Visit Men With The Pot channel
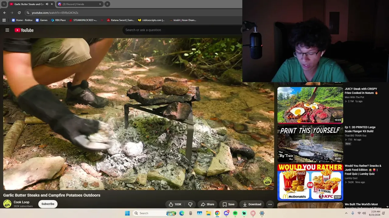This screenshot has width=389, height=218. (x=354, y=97)
